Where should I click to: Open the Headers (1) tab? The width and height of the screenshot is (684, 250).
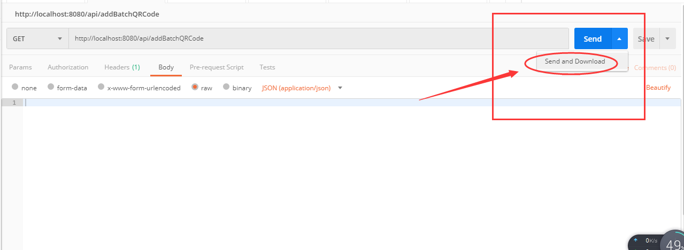pos(122,67)
